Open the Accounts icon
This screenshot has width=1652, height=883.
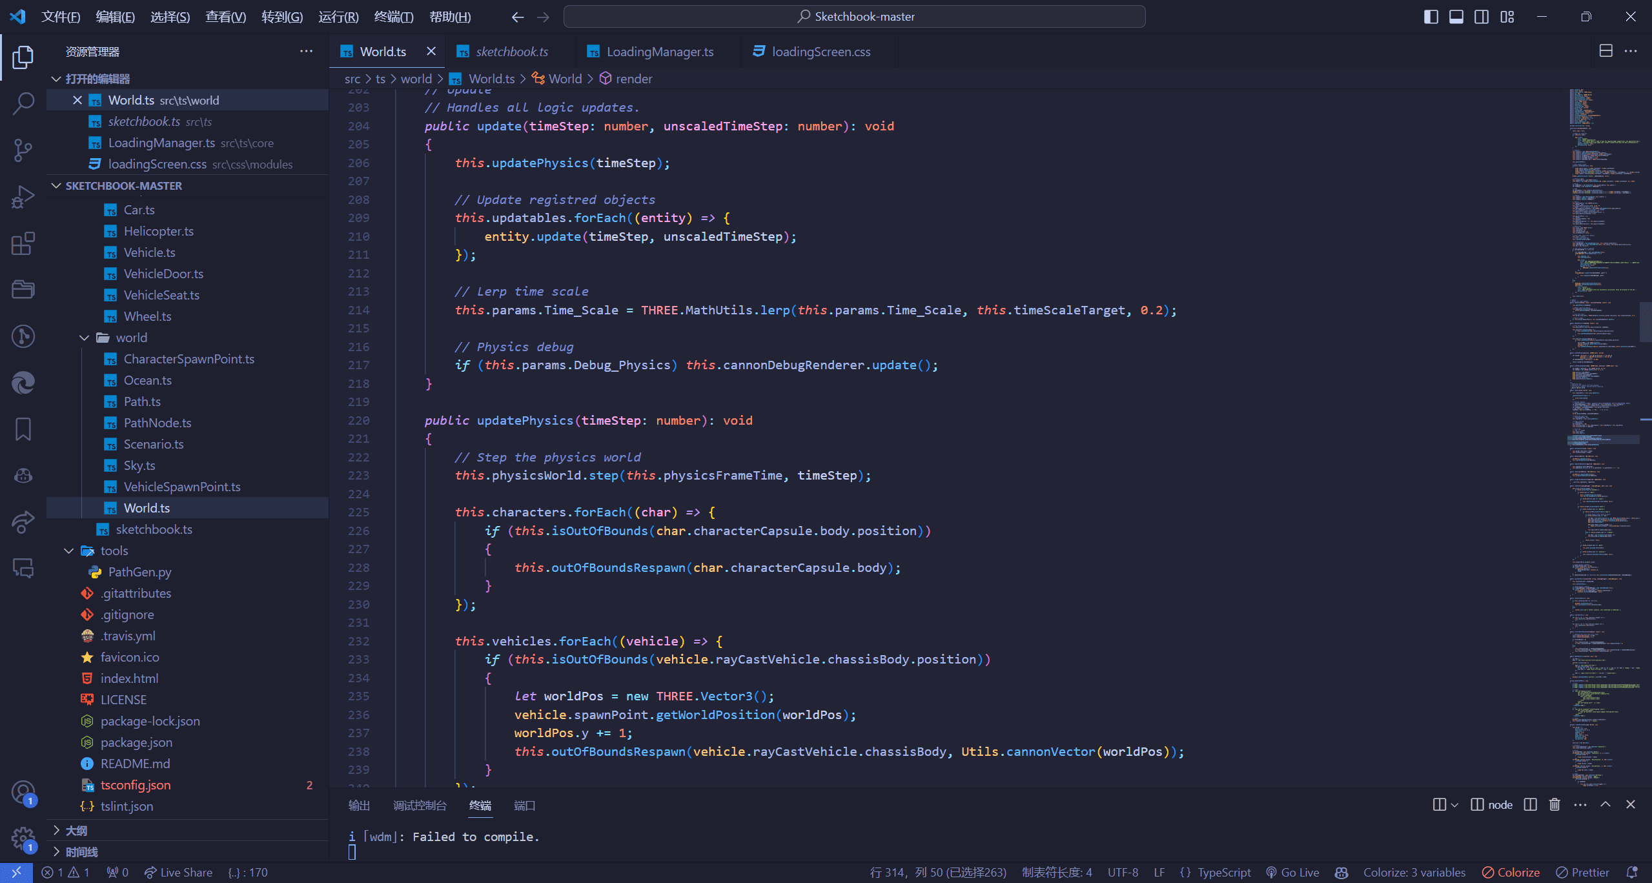23,792
